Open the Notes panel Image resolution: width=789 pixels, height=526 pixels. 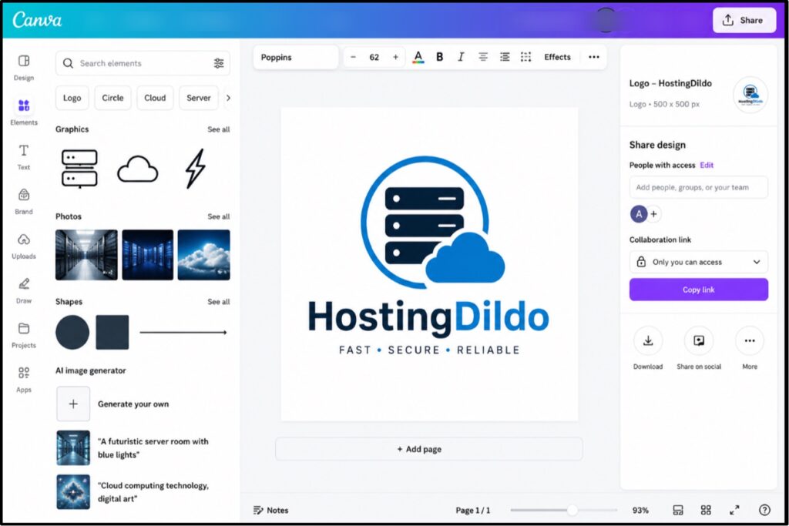(x=270, y=511)
